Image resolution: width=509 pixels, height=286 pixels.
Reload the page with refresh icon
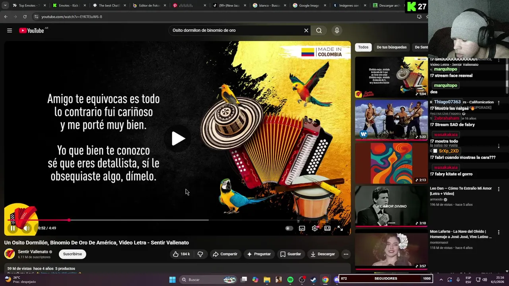25,17
